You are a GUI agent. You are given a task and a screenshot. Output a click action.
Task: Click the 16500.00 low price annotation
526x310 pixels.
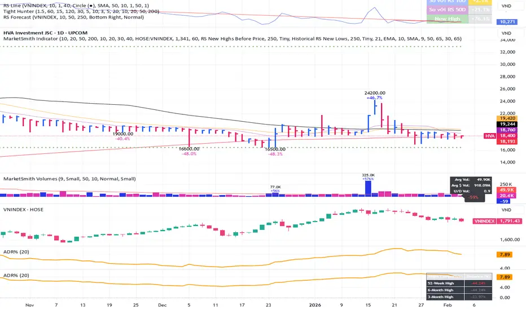coord(275,149)
